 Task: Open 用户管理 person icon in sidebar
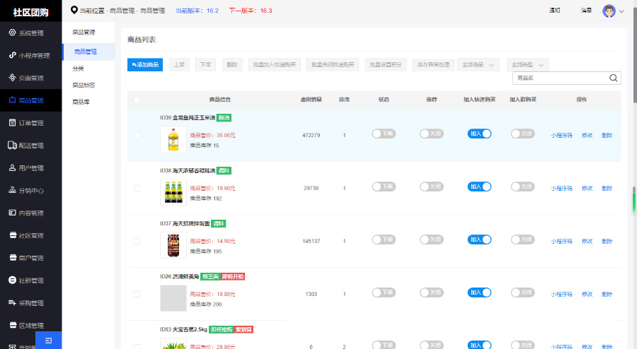[x=12, y=168]
